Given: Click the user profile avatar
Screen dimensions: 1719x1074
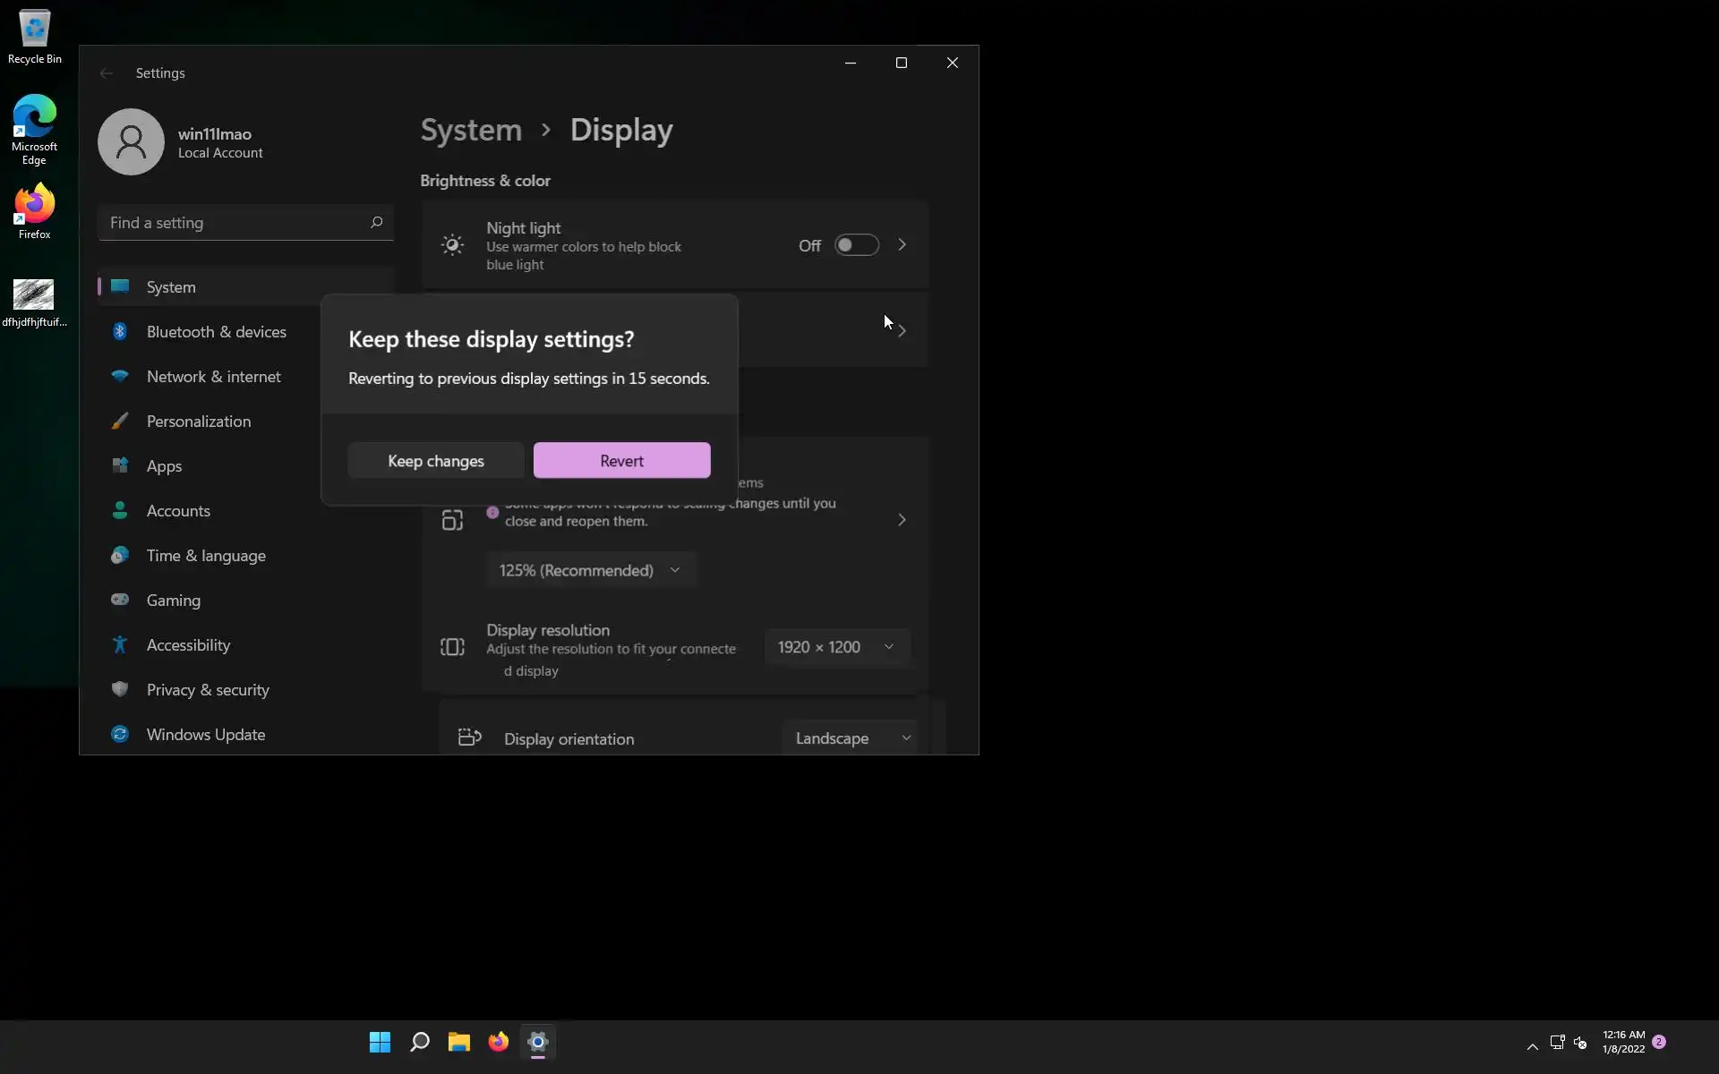Looking at the screenshot, I should point(131,141).
